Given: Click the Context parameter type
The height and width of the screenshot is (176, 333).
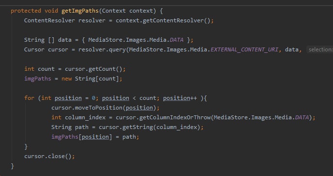Looking at the screenshot, I should 114,11.
